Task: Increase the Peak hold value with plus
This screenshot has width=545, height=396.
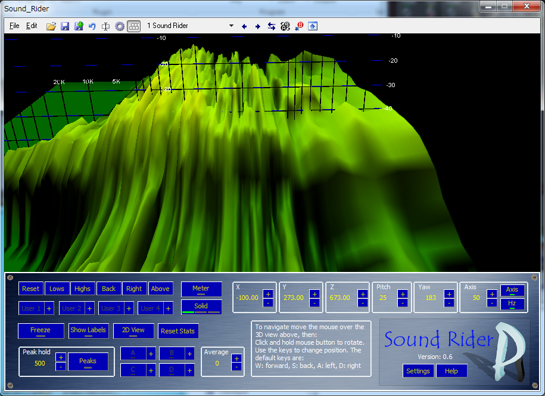Action: tap(61, 357)
